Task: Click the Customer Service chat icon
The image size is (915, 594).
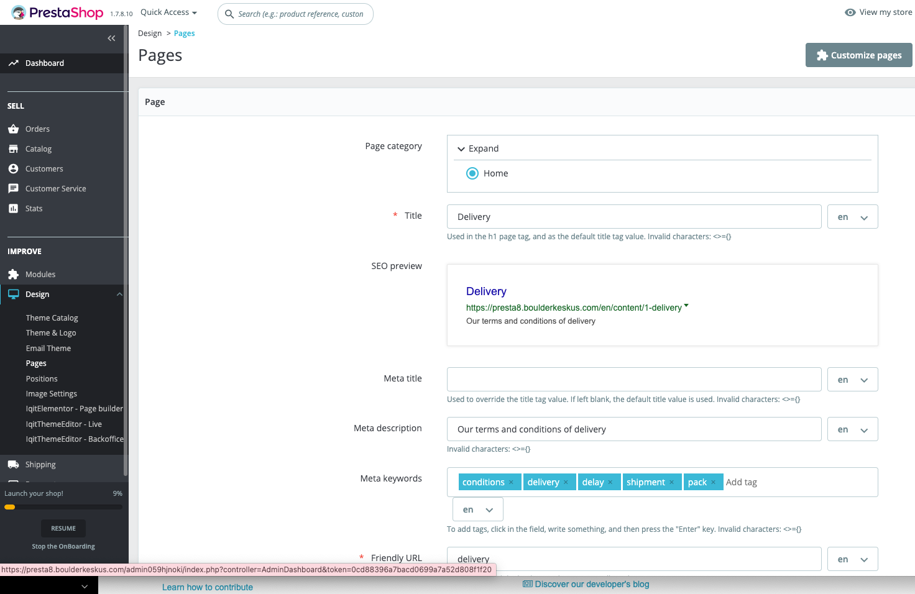Action: [x=13, y=188]
